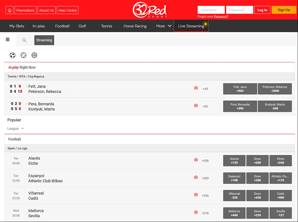The image size is (298, 222).
Task: Select Espanyol odds +188
Action: pos(234,178)
